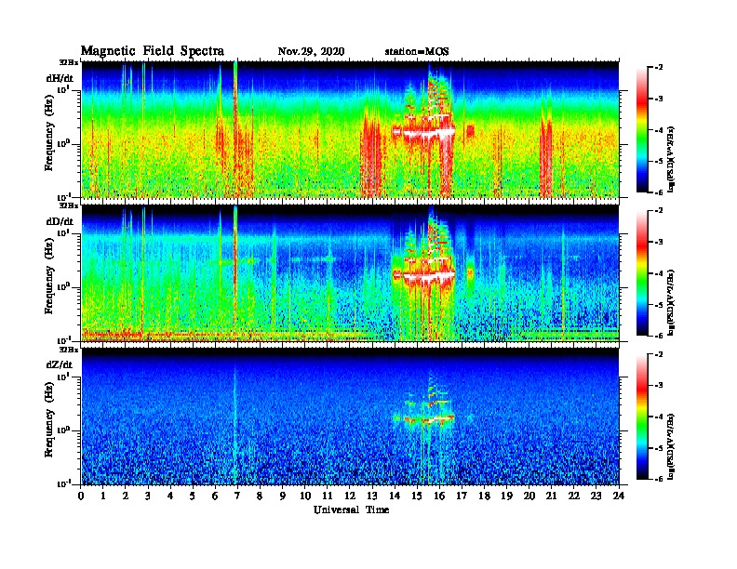Viewport: 737px width, 569px height.
Task: Click the dH/dt panel color scale bar
Action: 642,130
